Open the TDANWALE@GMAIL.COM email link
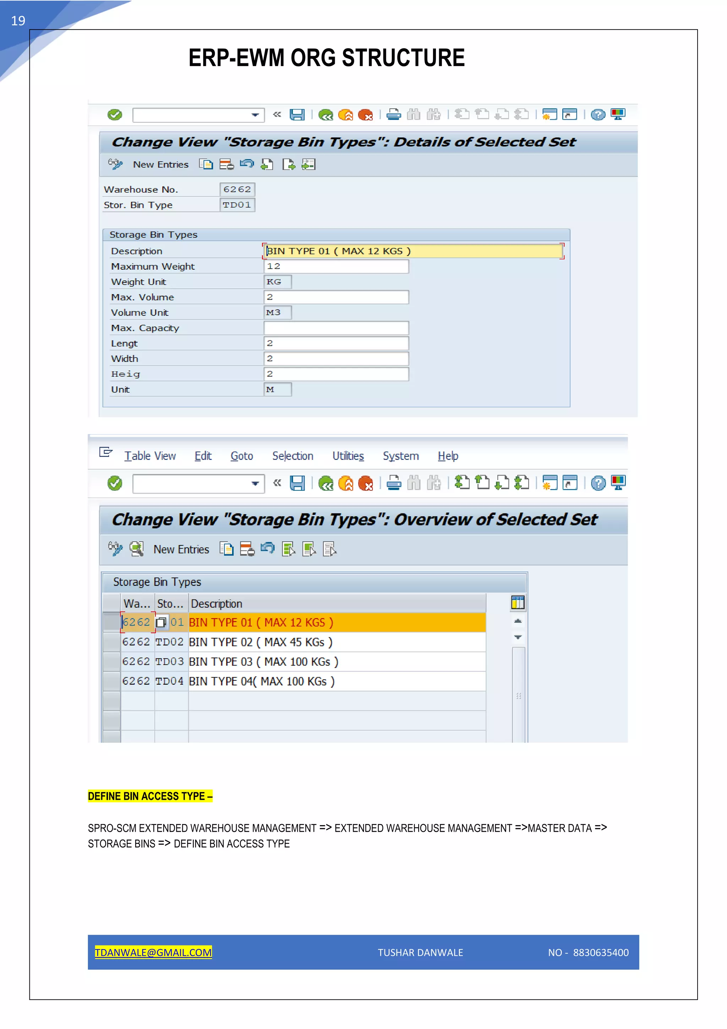The image size is (727, 1029). (153, 952)
